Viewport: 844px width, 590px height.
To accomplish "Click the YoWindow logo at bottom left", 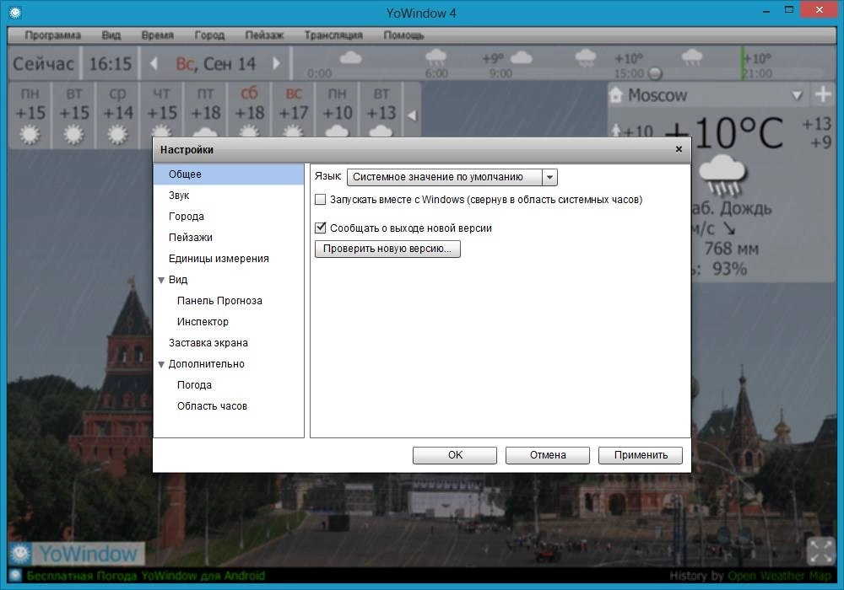I will click(76, 554).
